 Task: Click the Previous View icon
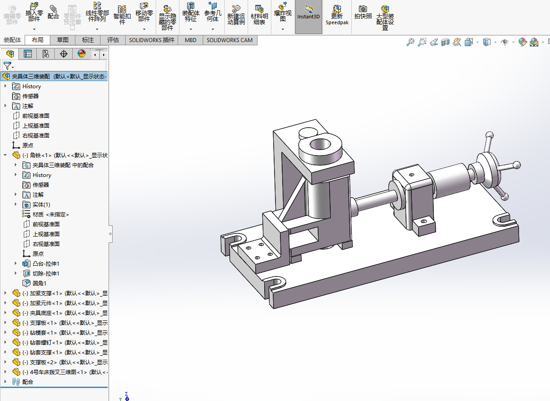(433, 42)
